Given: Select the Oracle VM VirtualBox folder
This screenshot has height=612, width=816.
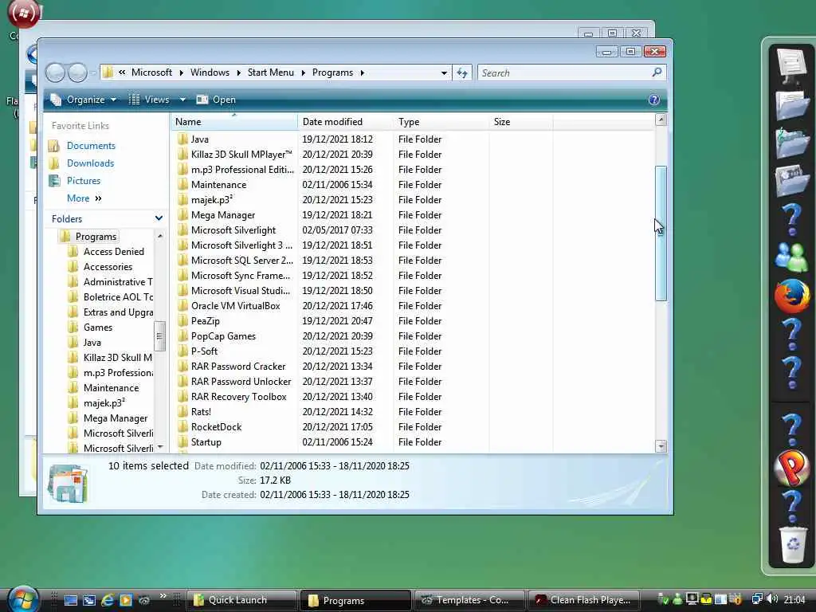Looking at the screenshot, I should tap(235, 306).
